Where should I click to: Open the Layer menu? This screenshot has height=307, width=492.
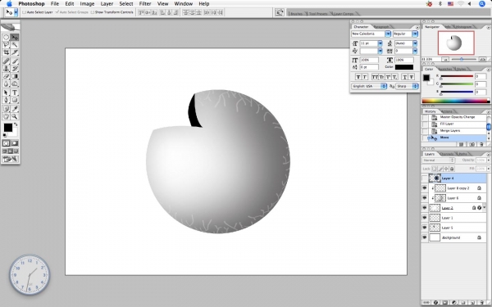[107, 4]
